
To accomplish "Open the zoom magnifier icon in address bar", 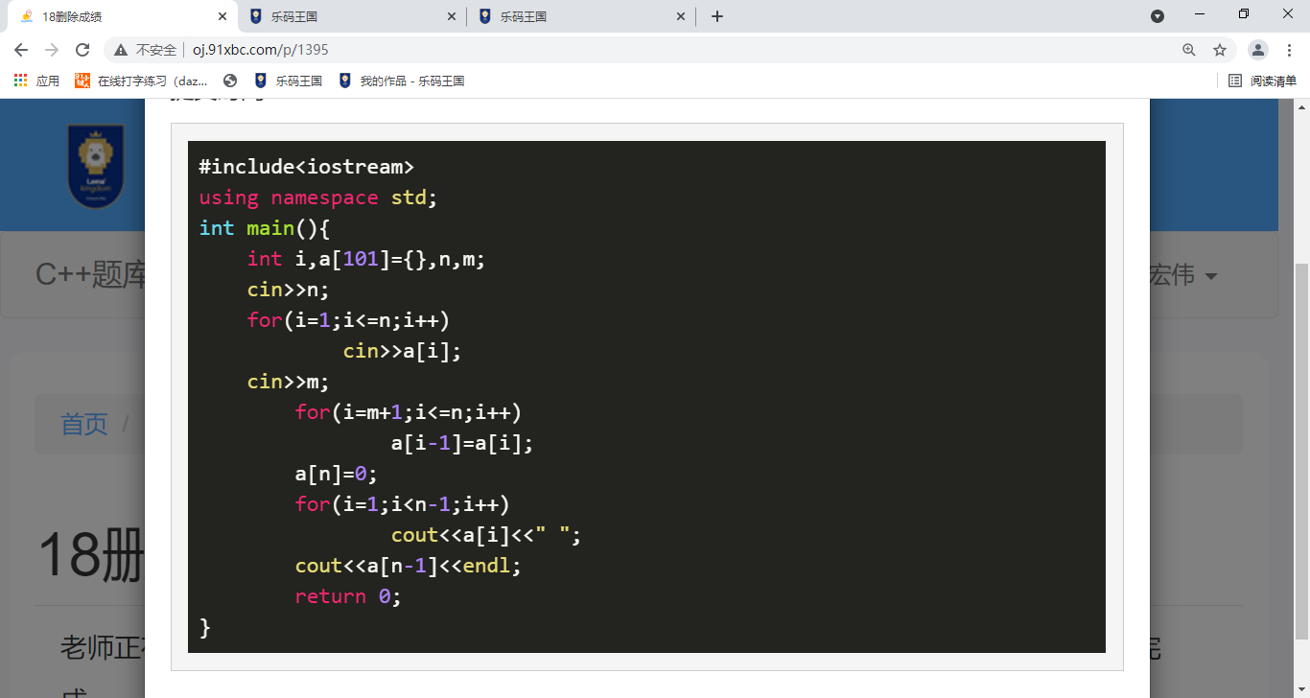I will pyautogui.click(x=1189, y=50).
